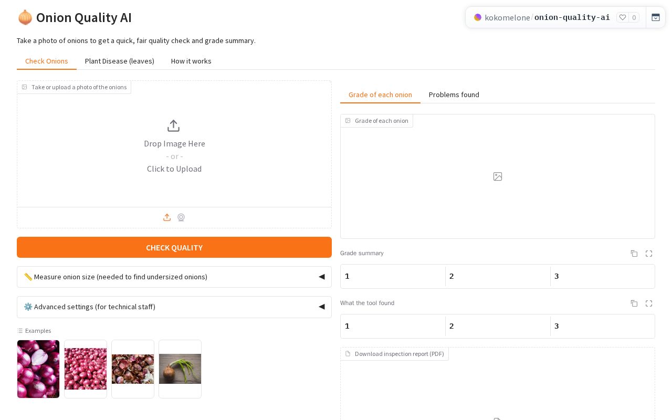This screenshot has height=420, width=672.
Task: Click column 2 header in Grade summary
Action: pos(498,276)
